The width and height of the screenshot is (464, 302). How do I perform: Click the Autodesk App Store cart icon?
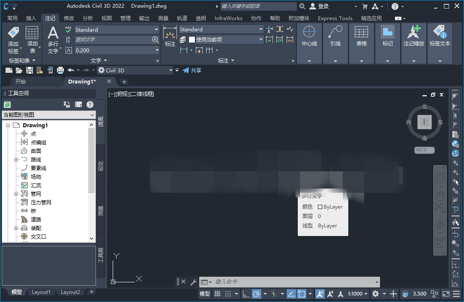point(365,6)
